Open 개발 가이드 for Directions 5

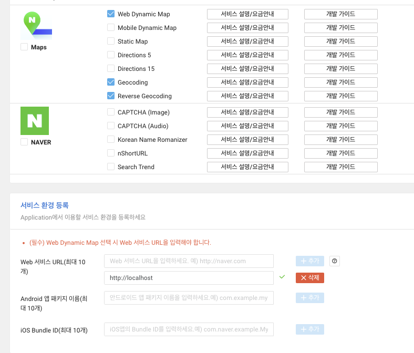tap(340, 55)
